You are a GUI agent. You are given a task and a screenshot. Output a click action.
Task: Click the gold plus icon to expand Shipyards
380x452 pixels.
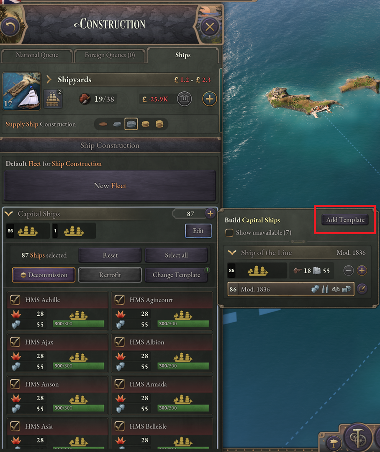coord(210,99)
